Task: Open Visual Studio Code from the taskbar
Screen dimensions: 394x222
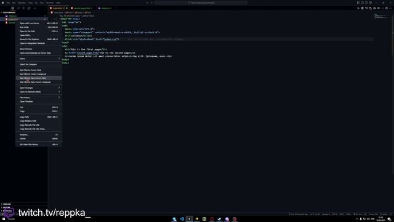Action: click(x=182, y=219)
